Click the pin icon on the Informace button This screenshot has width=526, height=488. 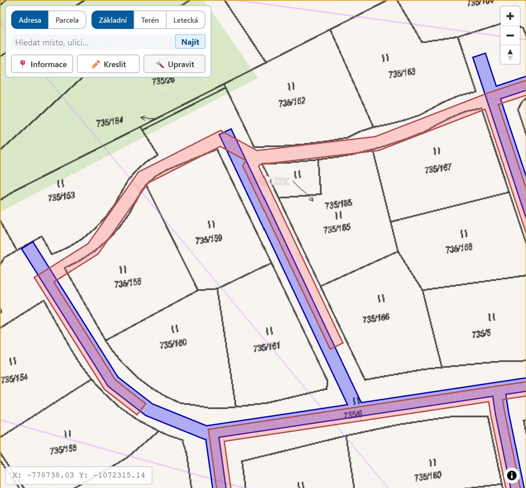pyautogui.click(x=23, y=64)
